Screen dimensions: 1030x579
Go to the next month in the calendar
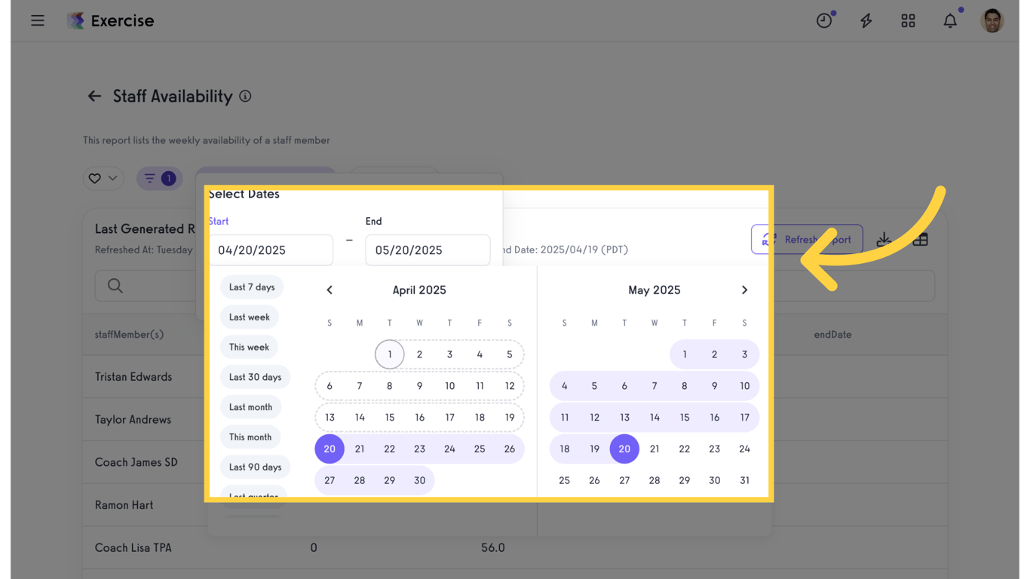(744, 289)
